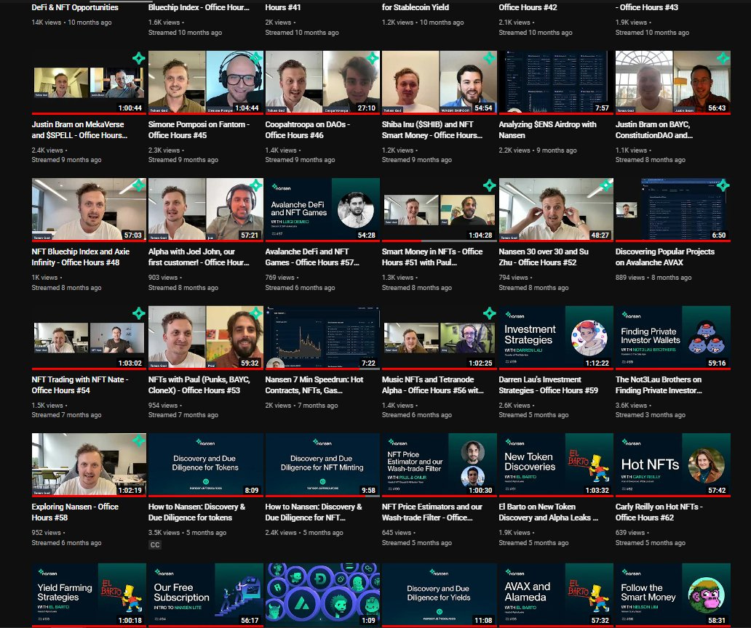Image resolution: width=751 pixels, height=628 pixels.
Task: Open NFT Trading with NFT Nate thumbnail
Action: click(x=89, y=337)
